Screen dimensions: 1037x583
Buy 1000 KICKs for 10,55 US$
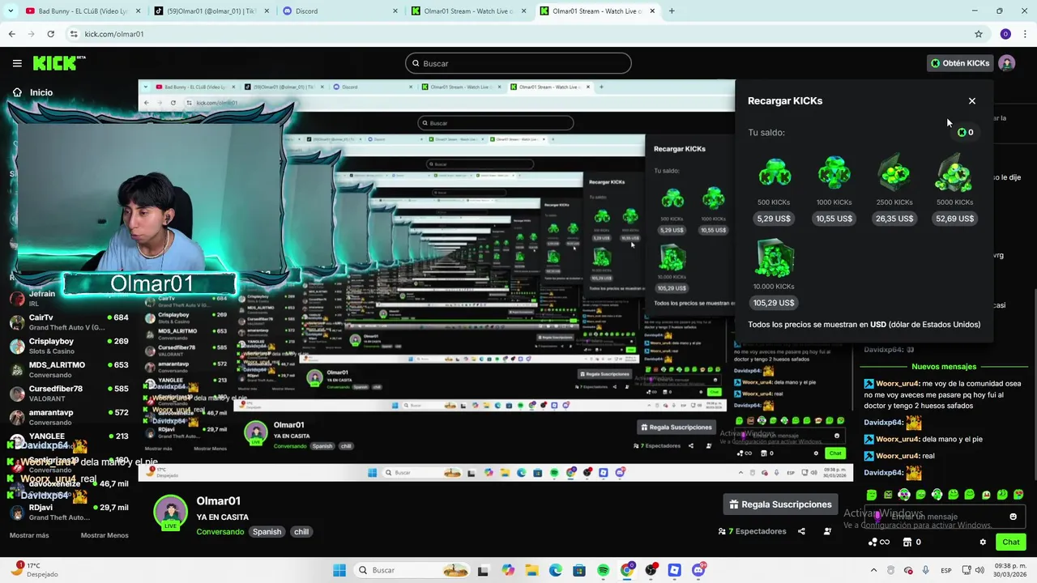click(x=834, y=219)
